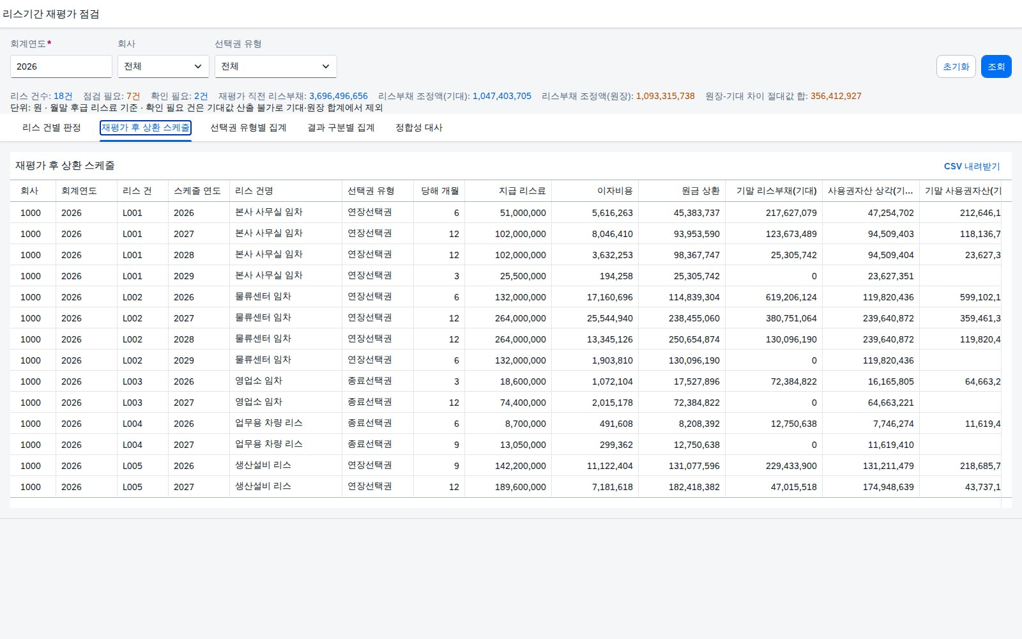Open the 선택권 유형별 집계 tab

tap(248, 128)
